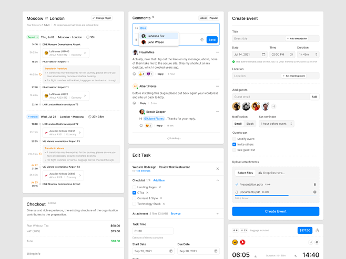The width and height of the screenshot is (346, 259).
Task: Reply to Albert Flores comment
Action: 143,103
